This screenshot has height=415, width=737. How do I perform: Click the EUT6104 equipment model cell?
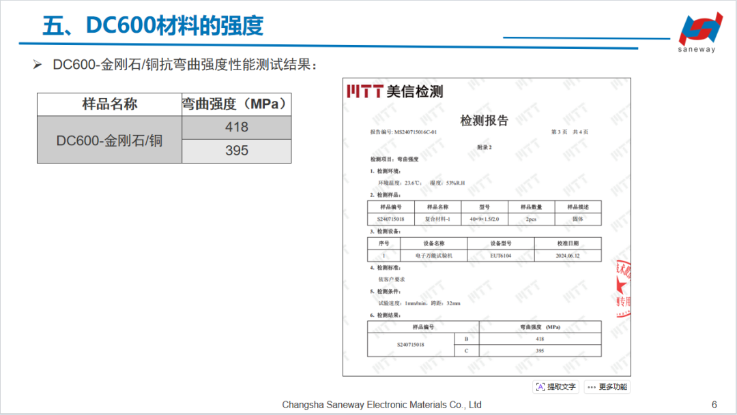point(501,256)
